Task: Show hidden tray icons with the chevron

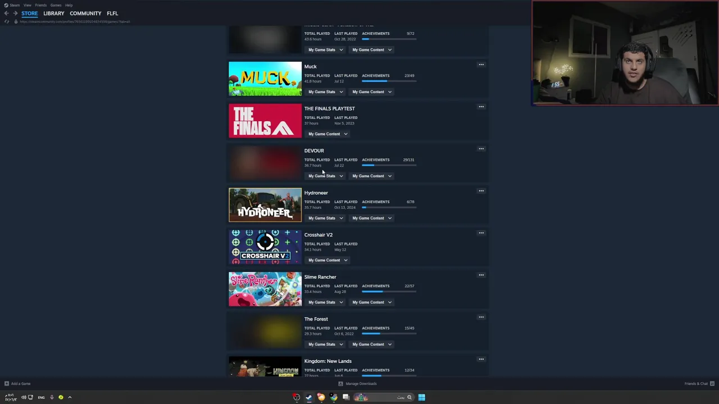Action: point(70,397)
